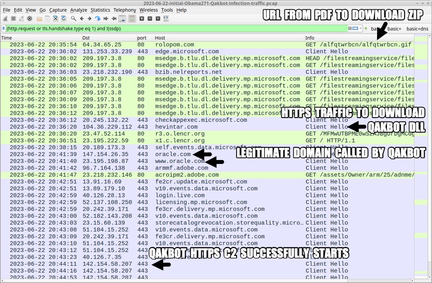Click the save capture file icon
Screen dimensions: 432x283
click(x=48, y=19)
